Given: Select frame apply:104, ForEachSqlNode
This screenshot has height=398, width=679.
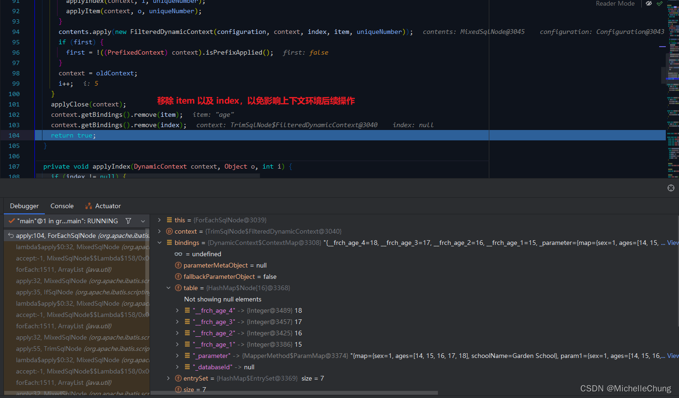Looking at the screenshot, I should 77,236.
